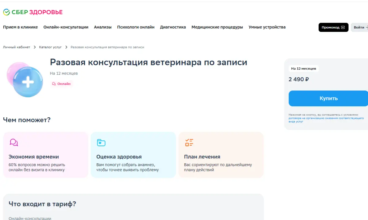Click the promo code ticket icon
The height and width of the screenshot is (220, 368).
coord(343,28)
